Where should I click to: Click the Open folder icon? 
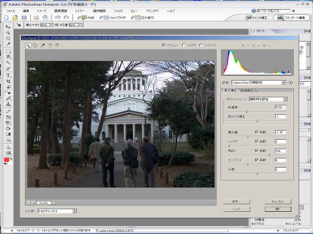point(15,18)
